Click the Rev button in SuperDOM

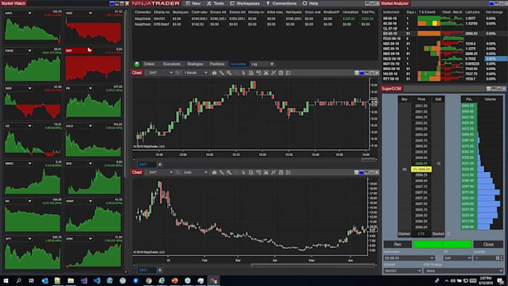tap(397, 244)
